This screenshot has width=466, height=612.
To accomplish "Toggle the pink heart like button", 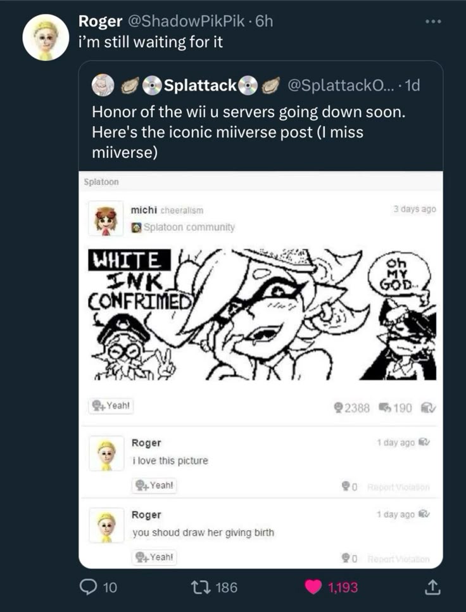I will 313,587.
